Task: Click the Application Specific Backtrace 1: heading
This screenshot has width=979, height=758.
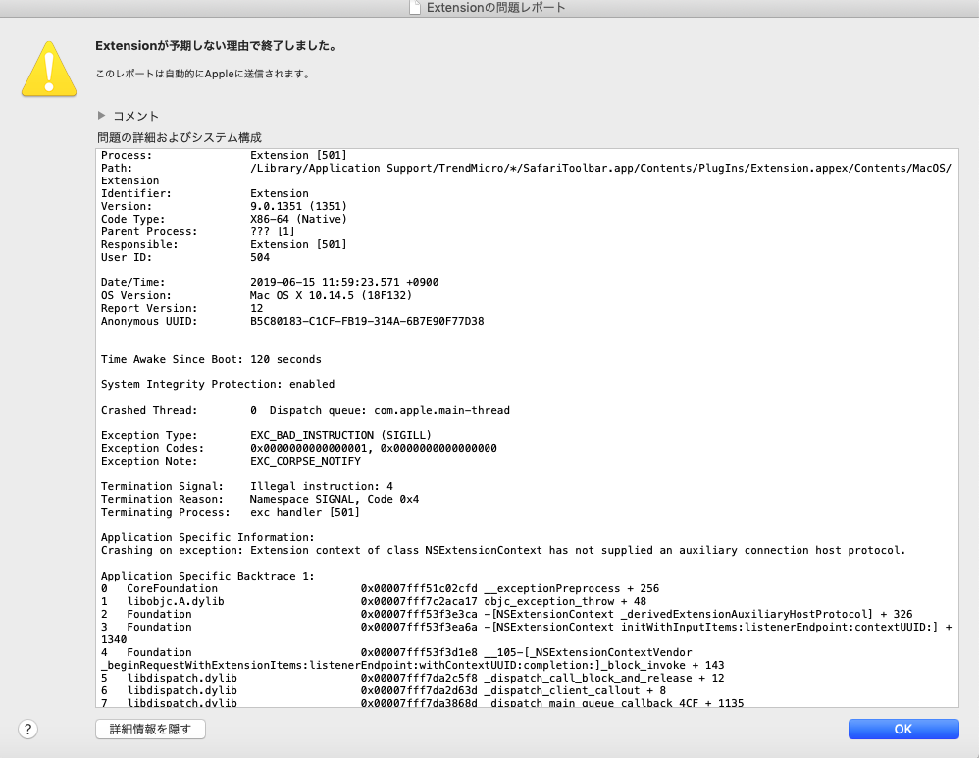Action: point(207,576)
